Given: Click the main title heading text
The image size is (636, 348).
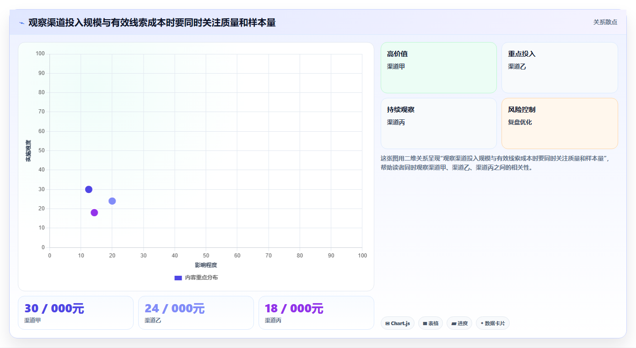Looking at the screenshot, I should (152, 22).
